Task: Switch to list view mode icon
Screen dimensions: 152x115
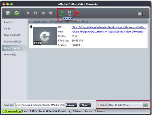Action: tap(140, 14)
